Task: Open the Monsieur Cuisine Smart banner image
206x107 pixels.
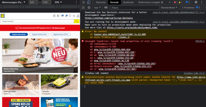Action: click(x=40, y=56)
